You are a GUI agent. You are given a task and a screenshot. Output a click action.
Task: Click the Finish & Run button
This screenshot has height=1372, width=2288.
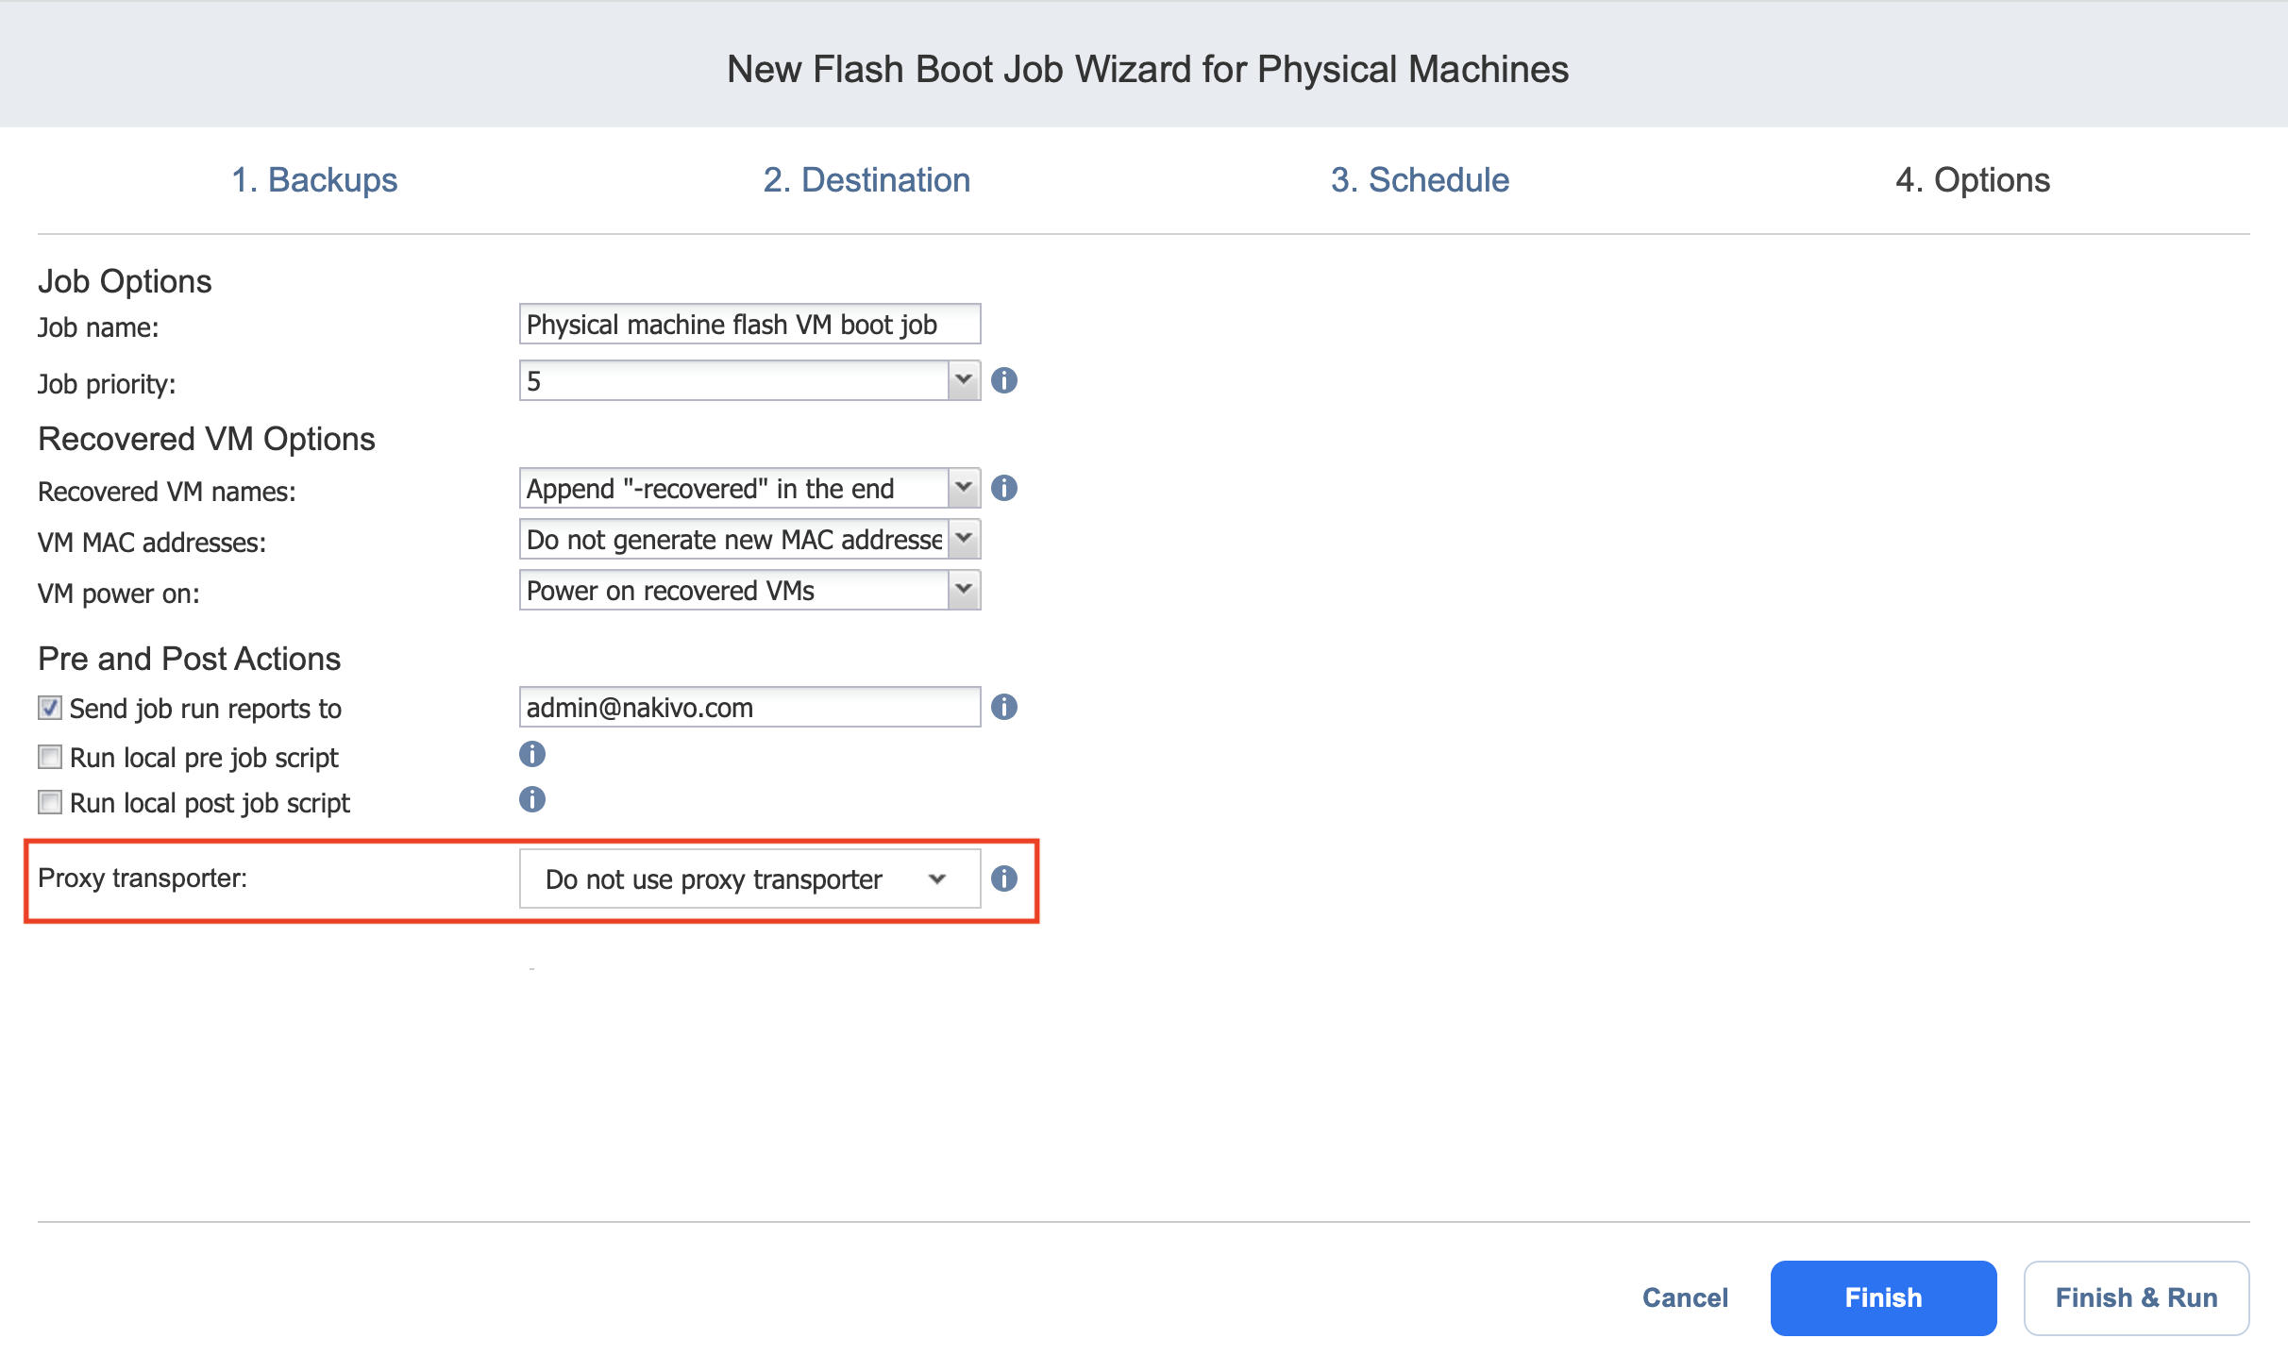point(2136,1297)
